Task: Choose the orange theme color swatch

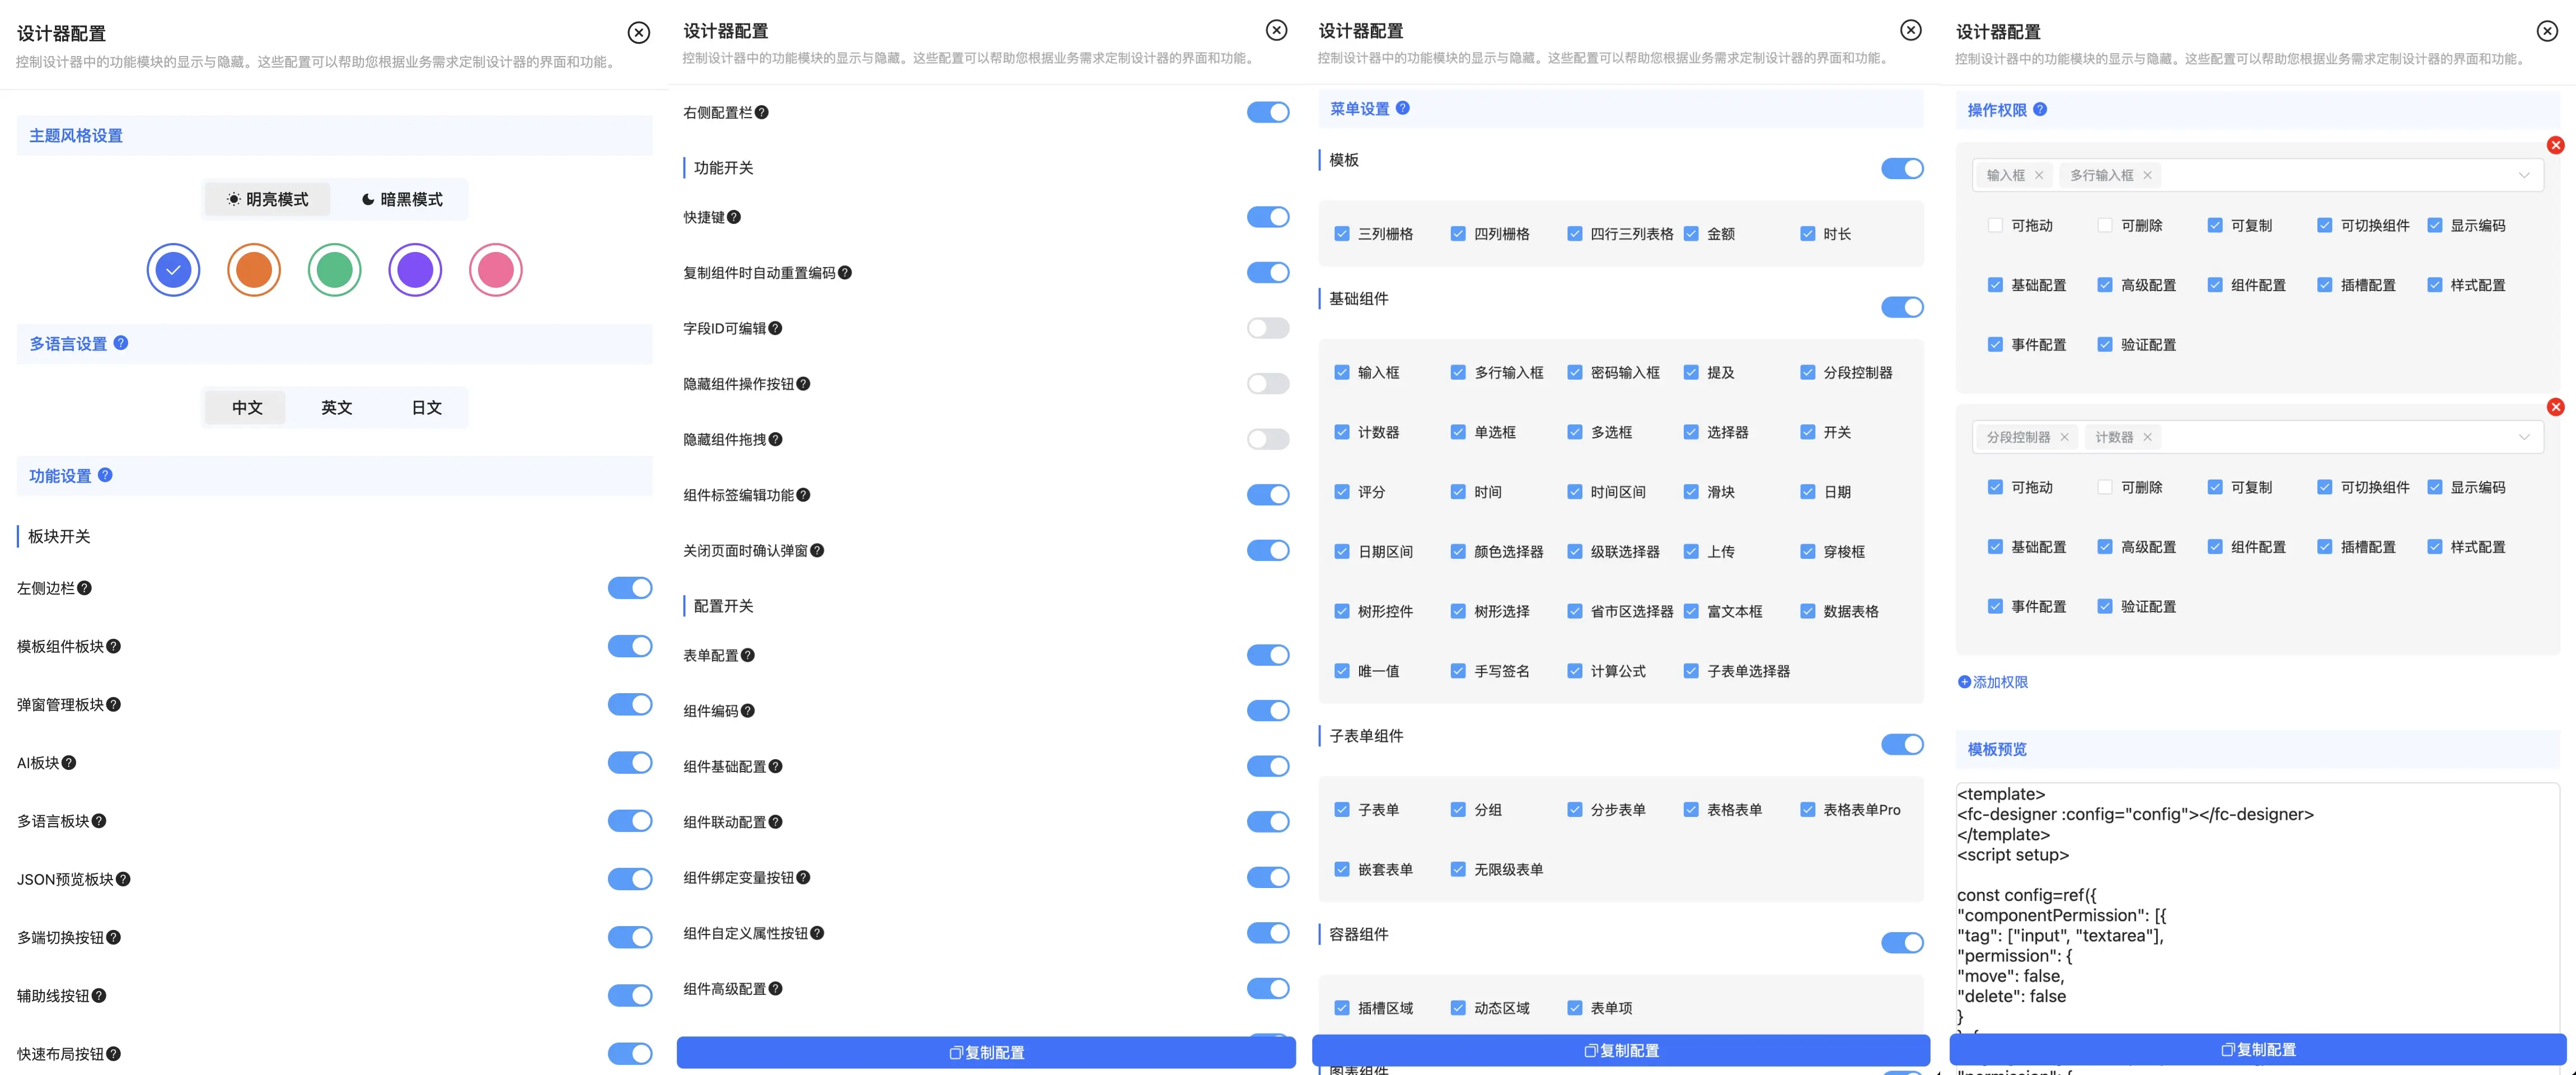Action: [x=254, y=270]
